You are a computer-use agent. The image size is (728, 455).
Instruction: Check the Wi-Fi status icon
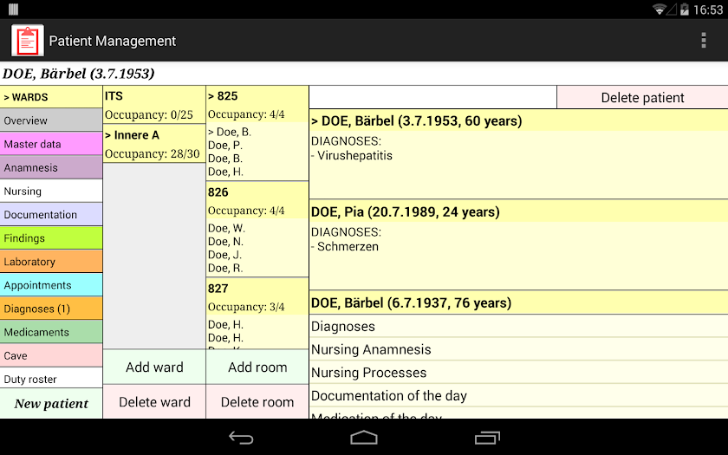pos(659,10)
